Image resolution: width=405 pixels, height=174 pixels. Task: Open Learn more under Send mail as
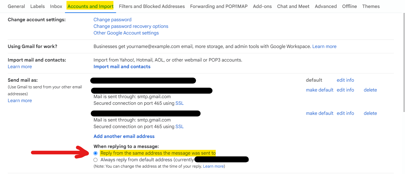click(x=20, y=101)
